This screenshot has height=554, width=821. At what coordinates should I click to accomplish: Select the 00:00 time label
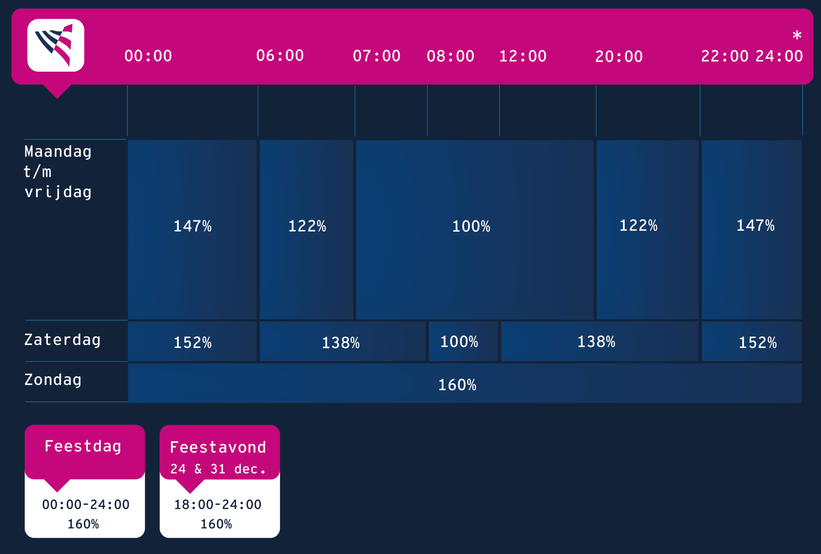pyautogui.click(x=148, y=56)
